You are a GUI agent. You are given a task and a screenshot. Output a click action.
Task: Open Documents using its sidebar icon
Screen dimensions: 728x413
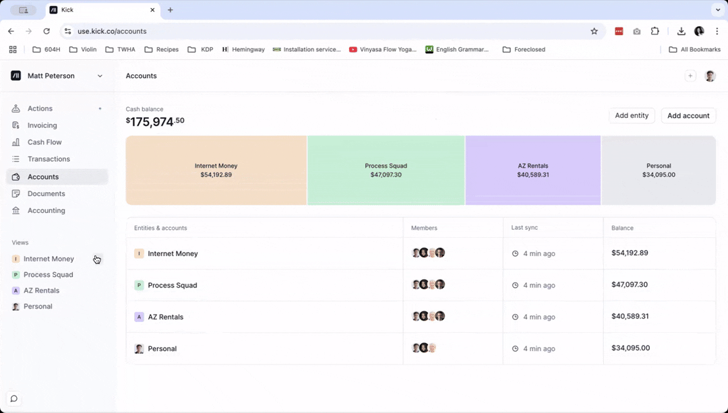[16, 193]
